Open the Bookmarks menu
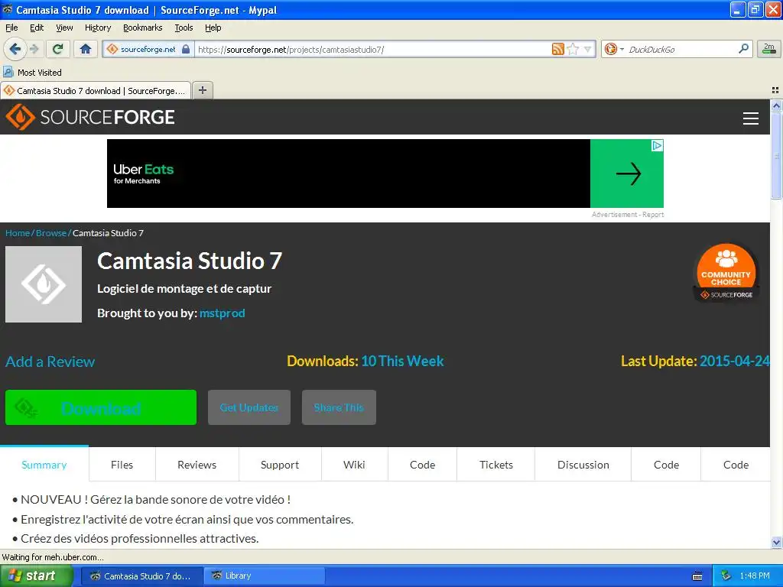This screenshot has width=783, height=587. (x=142, y=28)
